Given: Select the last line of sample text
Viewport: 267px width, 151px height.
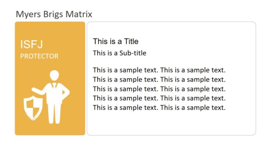Looking at the screenshot, I should point(159,107).
